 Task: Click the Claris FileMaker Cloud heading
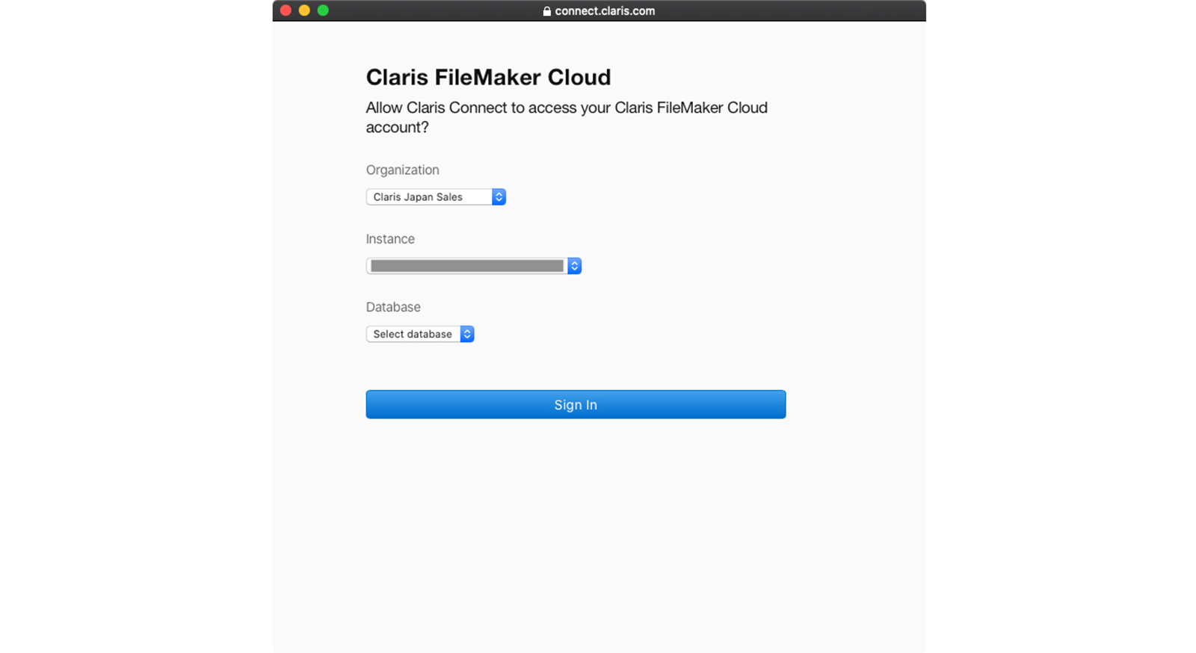pos(488,77)
